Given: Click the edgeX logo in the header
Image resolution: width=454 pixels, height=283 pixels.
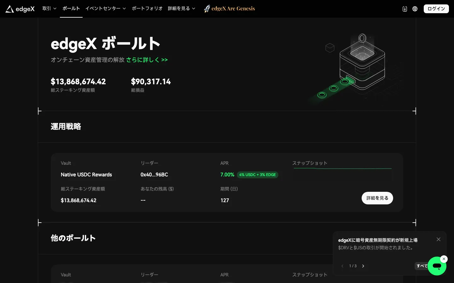Looking at the screenshot, I should coord(20,9).
